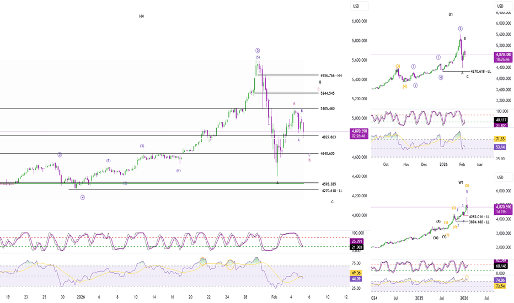Click the Mar label on D1 time axis
Image resolution: width=514 pixels, height=303 pixels.
tap(480, 164)
